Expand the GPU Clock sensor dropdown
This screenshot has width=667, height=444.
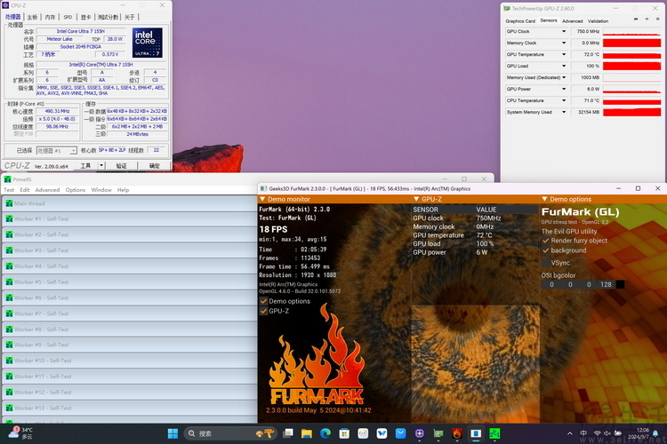562,31
